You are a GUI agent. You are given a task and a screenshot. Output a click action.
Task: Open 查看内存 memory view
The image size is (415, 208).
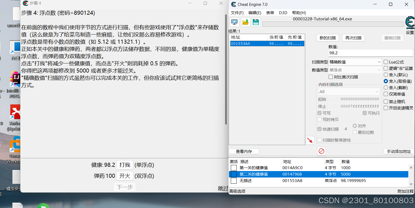[x=244, y=151]
